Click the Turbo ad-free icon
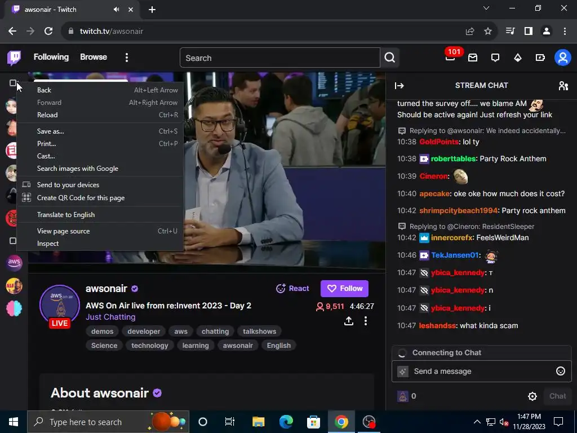This screenshot has width=577, height=433. 540,58
